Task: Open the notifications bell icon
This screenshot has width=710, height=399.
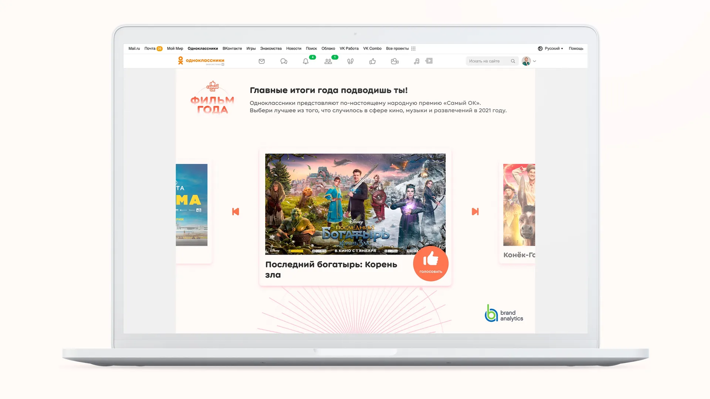Action: [305, 61]
